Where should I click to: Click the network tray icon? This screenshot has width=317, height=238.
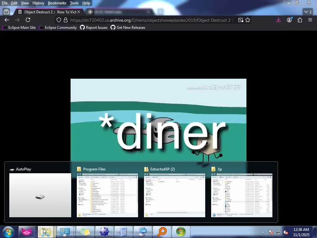pos(278,232)
